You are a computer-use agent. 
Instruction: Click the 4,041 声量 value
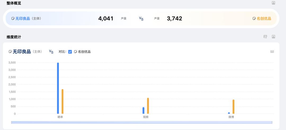(x=106, y=19)
